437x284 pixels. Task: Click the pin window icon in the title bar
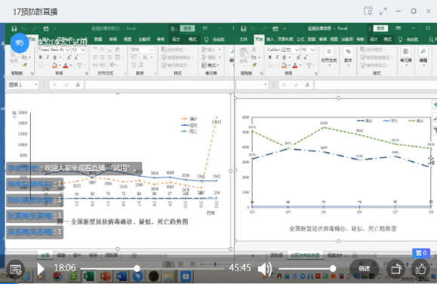coord(368,11)
